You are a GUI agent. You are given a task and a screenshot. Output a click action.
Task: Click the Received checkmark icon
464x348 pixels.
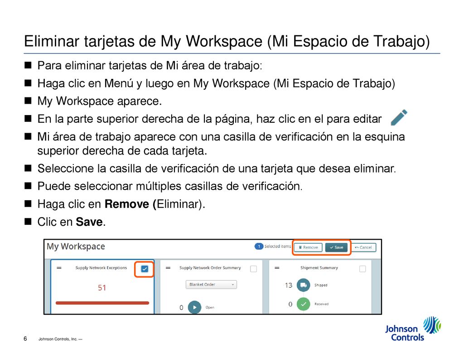(303, 304)
